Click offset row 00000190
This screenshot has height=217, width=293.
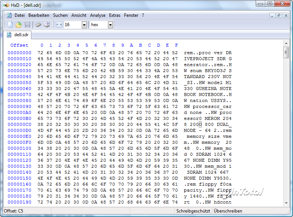tap(19, 202)
